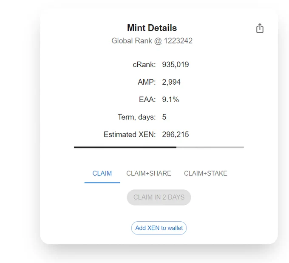The image size is (289, 263).
Task: Click the share icon in the card corner
Action: tap(260, 28)
